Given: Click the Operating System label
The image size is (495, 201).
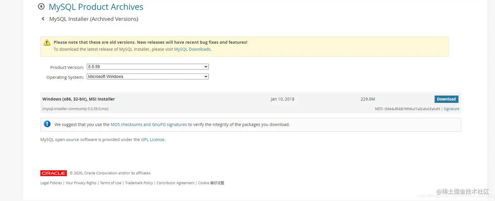Looking at the screenshot, I should (65, 77).
